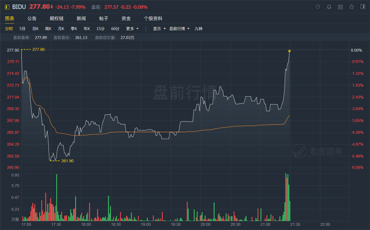Click the 21:30 time axis label
The height and width of the screenshot is (230, 370).
point(295,224)
